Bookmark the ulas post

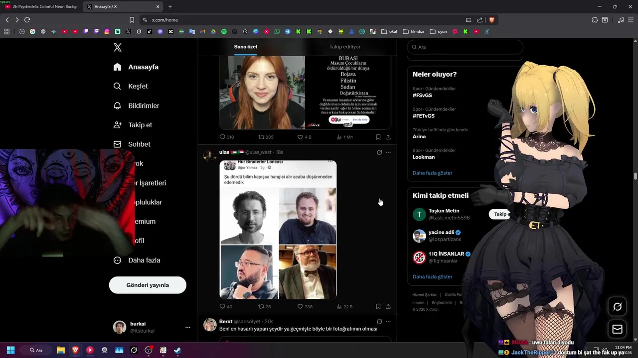(378, 306)
